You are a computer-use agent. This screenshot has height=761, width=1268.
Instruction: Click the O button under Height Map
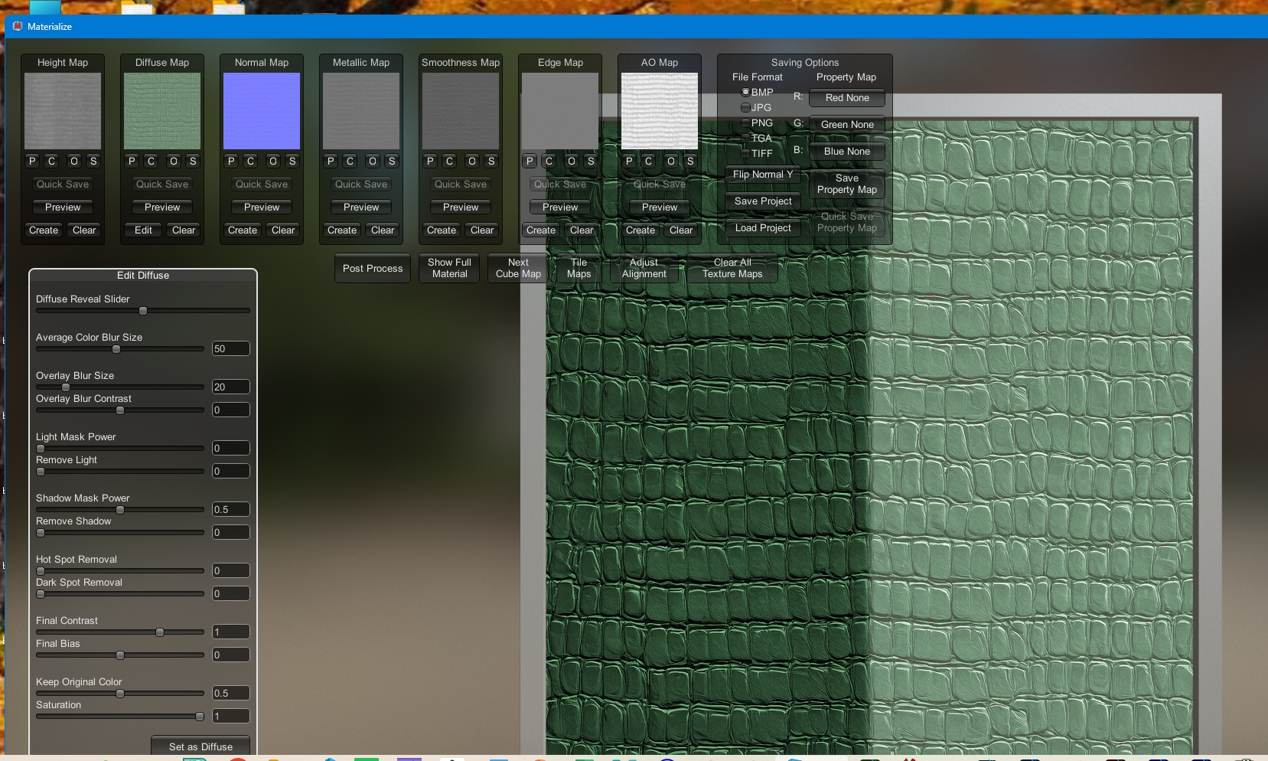(74, 161)
